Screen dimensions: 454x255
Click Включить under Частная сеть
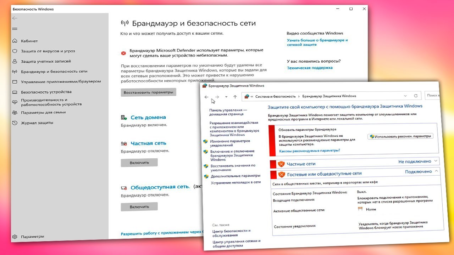tap(139, 163)
